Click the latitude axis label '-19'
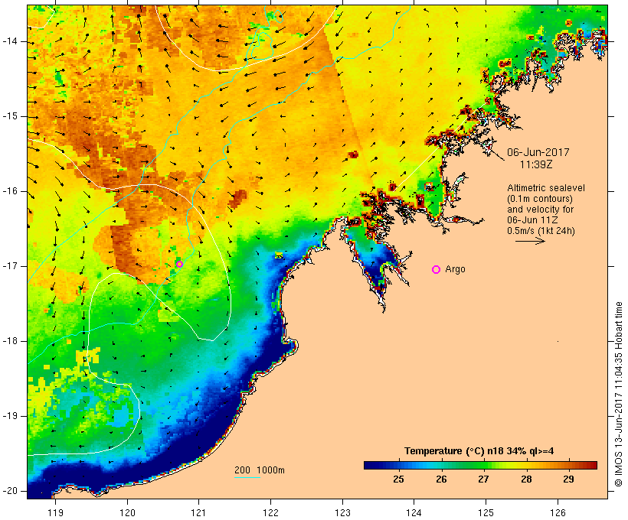The image size is (628, 520). tap(10, 416)
